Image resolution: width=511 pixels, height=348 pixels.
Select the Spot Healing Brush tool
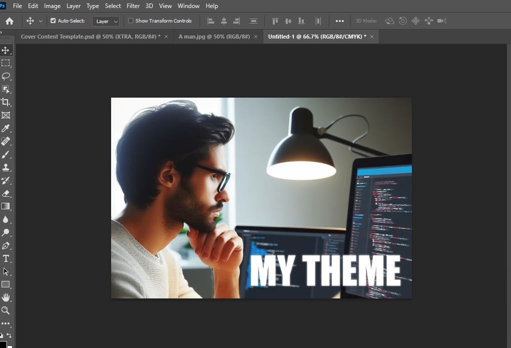(6, 141)
